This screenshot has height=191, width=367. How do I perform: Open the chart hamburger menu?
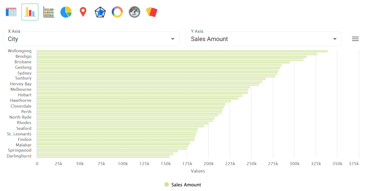coord(355,39)
